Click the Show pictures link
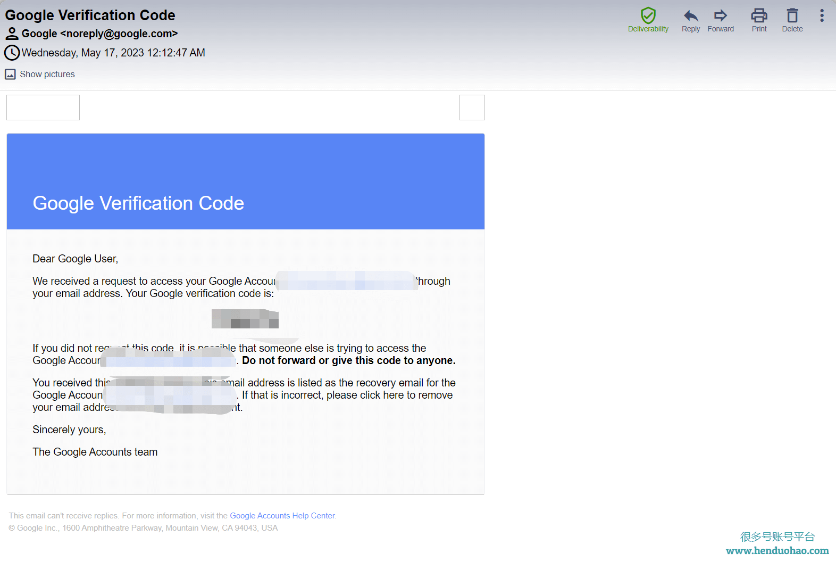The width and height of the screenshot is (836, 561). (x=47, y=75)
